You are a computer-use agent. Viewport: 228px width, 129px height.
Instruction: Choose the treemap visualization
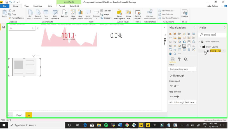[x=189, y=42]
